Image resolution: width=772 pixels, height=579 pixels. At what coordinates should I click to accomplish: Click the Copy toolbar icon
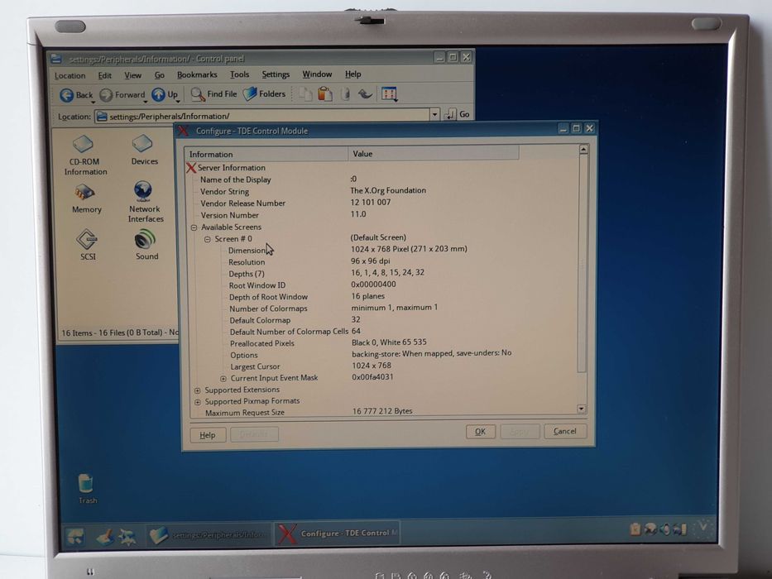[305, 93]
